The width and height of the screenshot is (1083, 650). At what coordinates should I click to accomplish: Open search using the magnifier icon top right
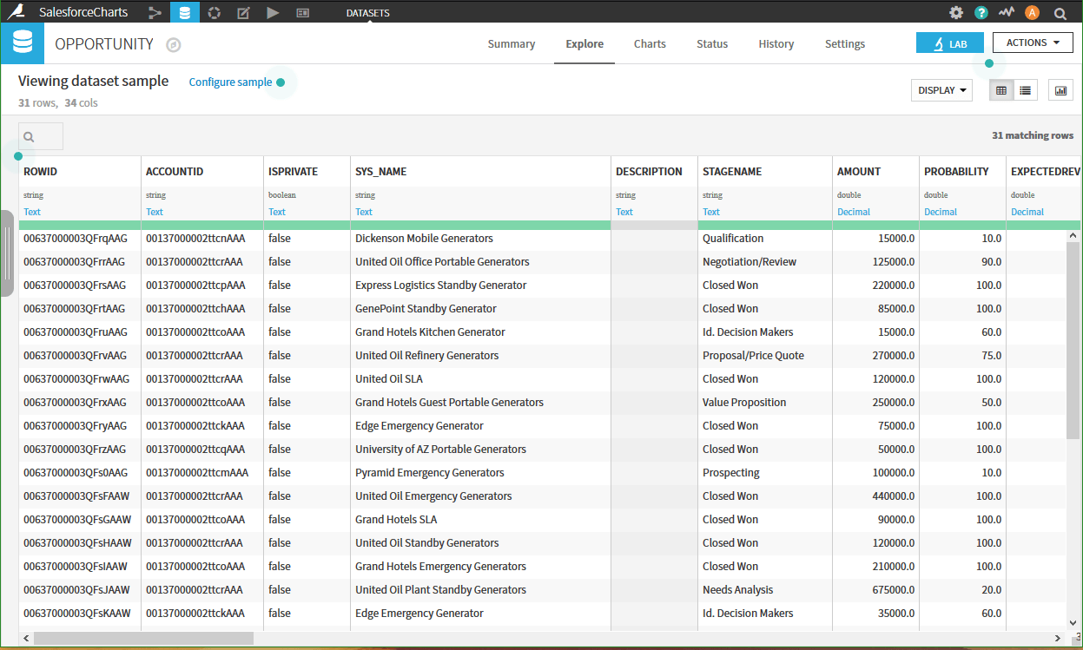coord(1060,12)
